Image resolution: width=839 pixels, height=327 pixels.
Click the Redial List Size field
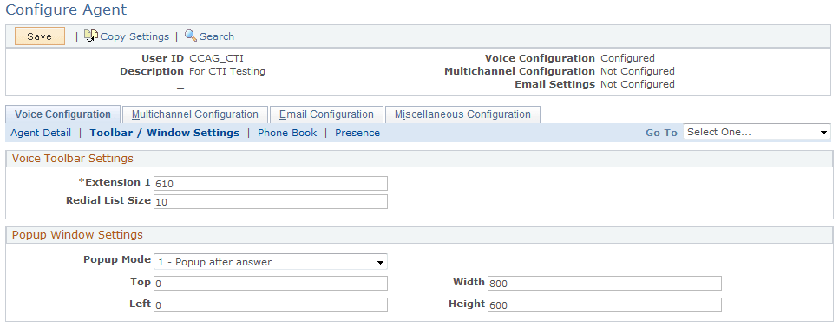(x=270, y=202)
